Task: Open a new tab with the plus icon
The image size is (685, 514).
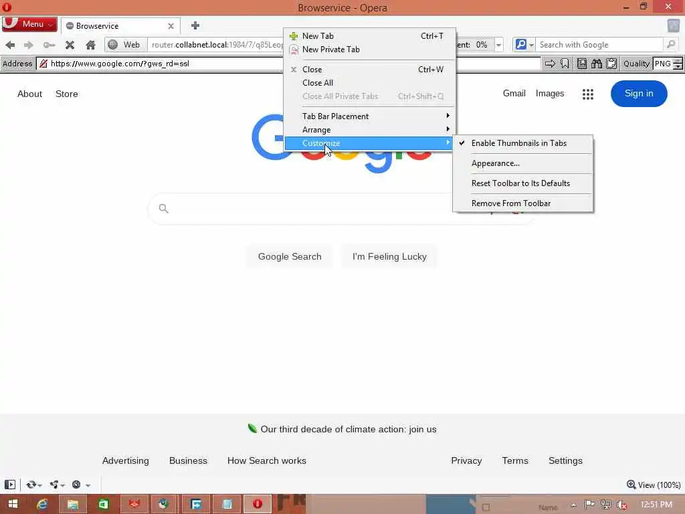Action: (x=195, y=25)
